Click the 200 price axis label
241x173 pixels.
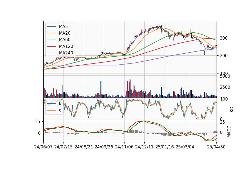[224, 56]
